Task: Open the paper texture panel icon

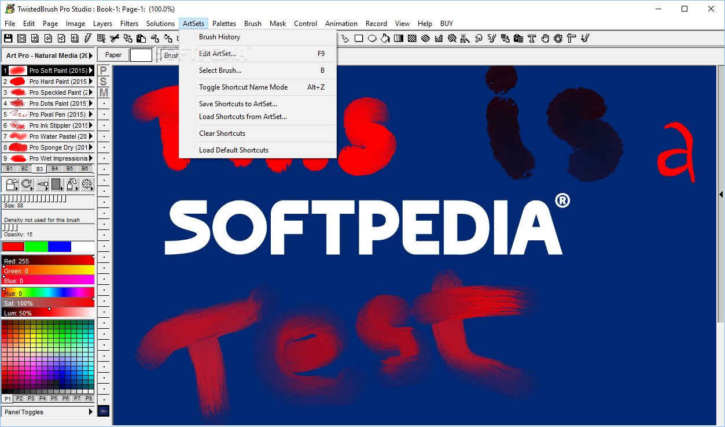Action: (x=57, y=184)
